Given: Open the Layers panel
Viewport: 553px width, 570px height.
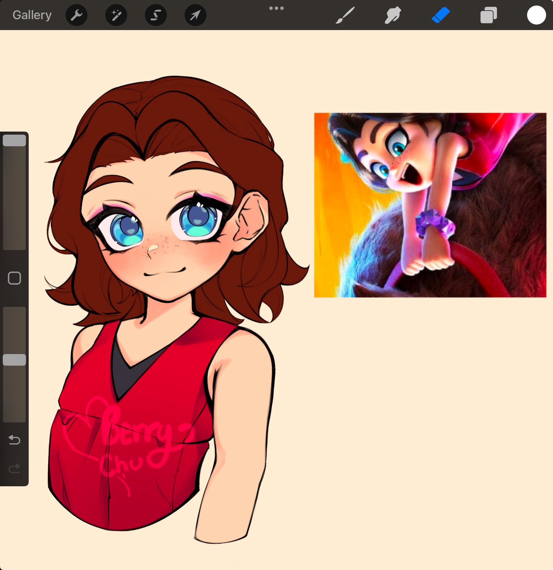Looking at the screenshot, I should (489, 15).
